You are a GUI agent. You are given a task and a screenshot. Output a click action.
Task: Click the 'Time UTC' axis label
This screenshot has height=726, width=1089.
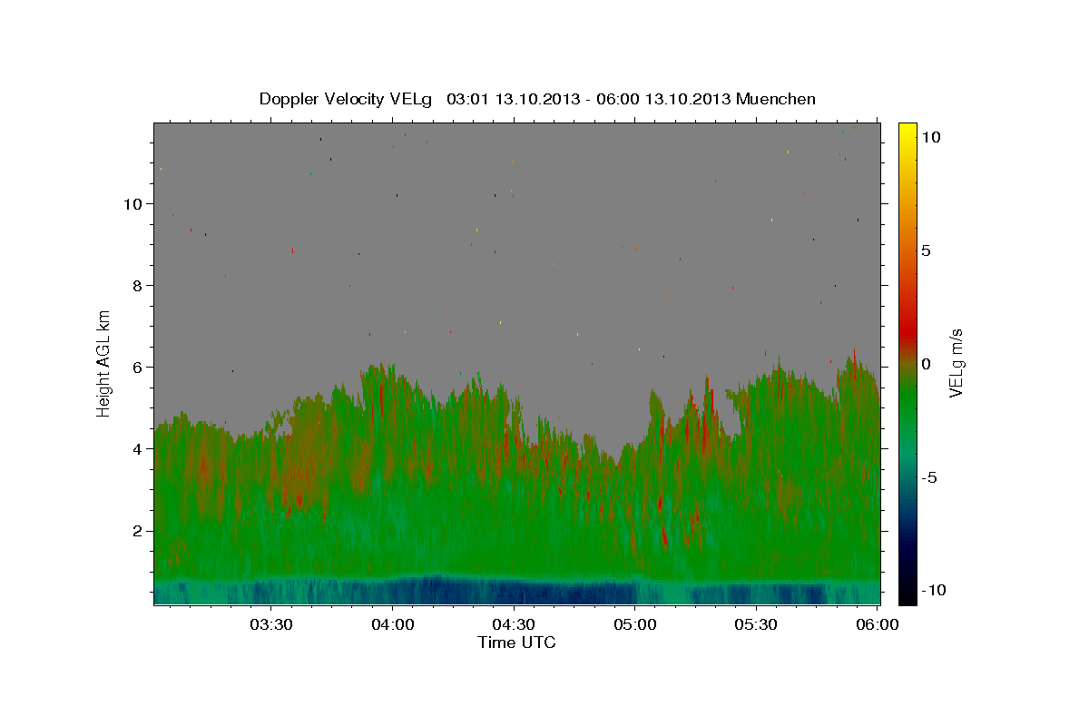point(516,643)
